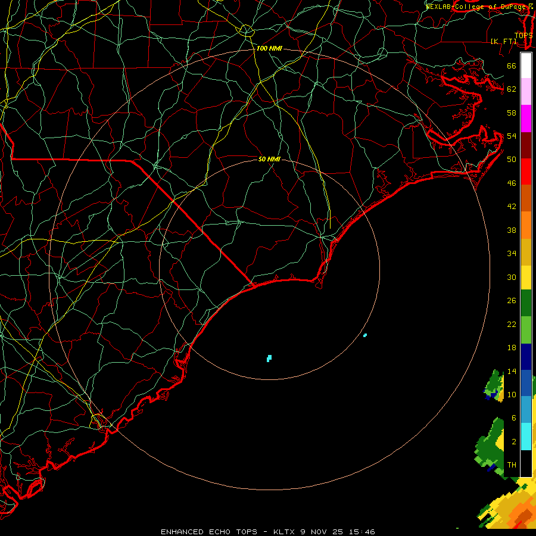The height and width of the screenshot is (536, 536).
Task: Click the medium blue legend swatch
Action: (526, 383)
